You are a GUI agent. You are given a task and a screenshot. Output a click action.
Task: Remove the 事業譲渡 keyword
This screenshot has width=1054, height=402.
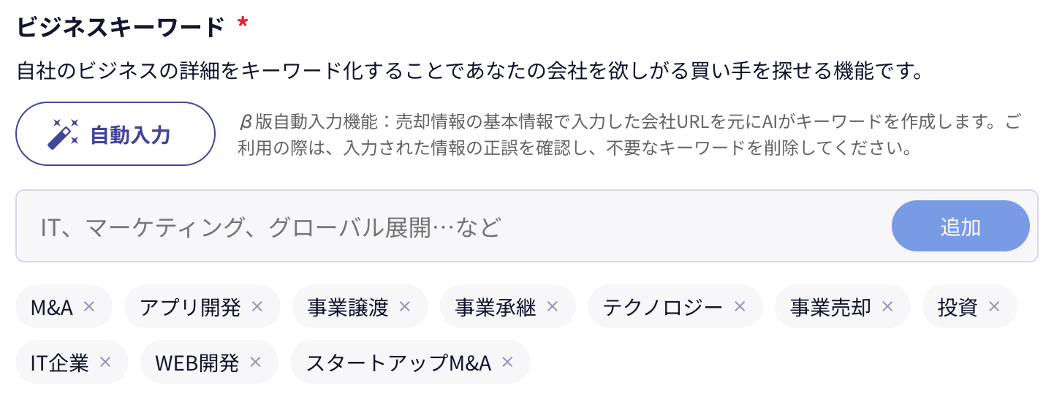coord(404,306)
